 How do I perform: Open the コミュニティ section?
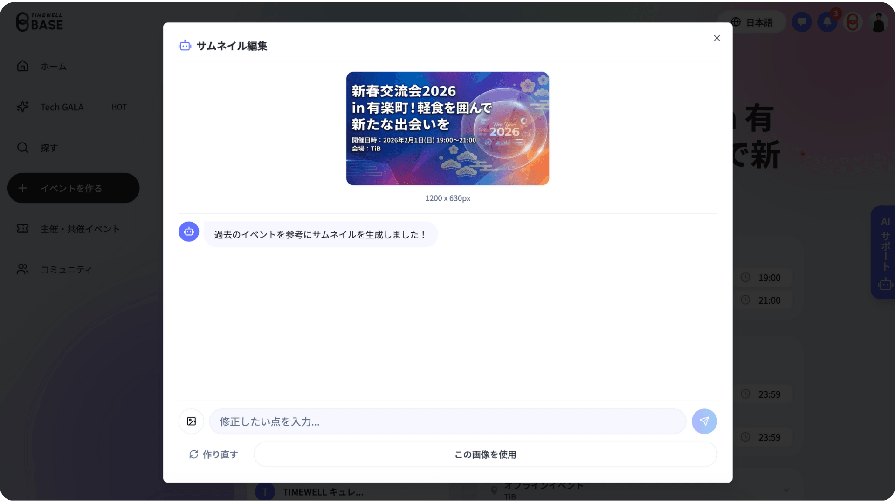[66, 269]
